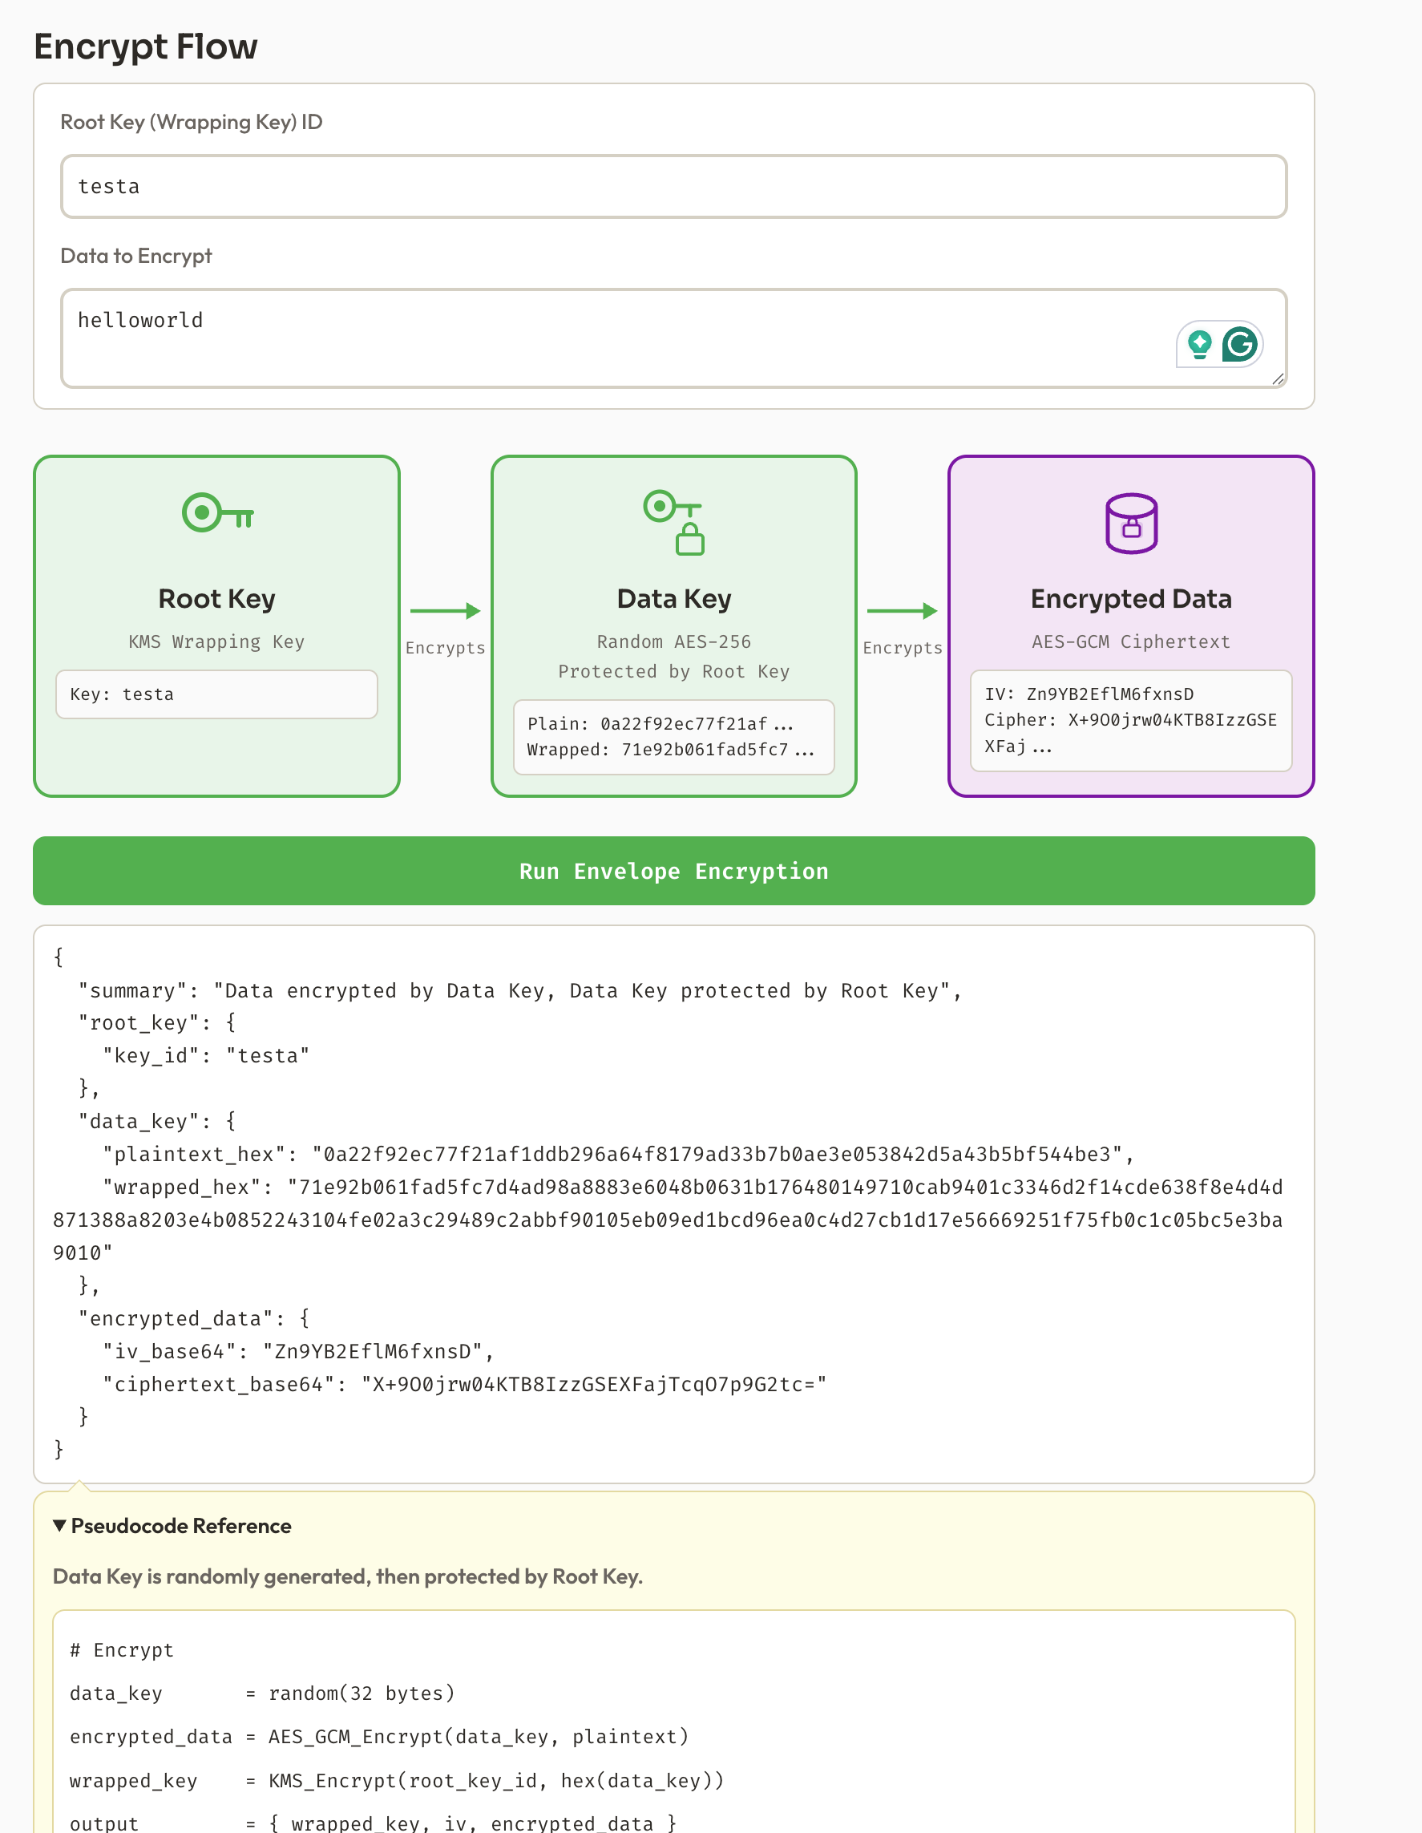Click the 'IV: Zn9YB2EflM6fxnsD' line
1422x1833 pixels.
[x=1089, y=694]
